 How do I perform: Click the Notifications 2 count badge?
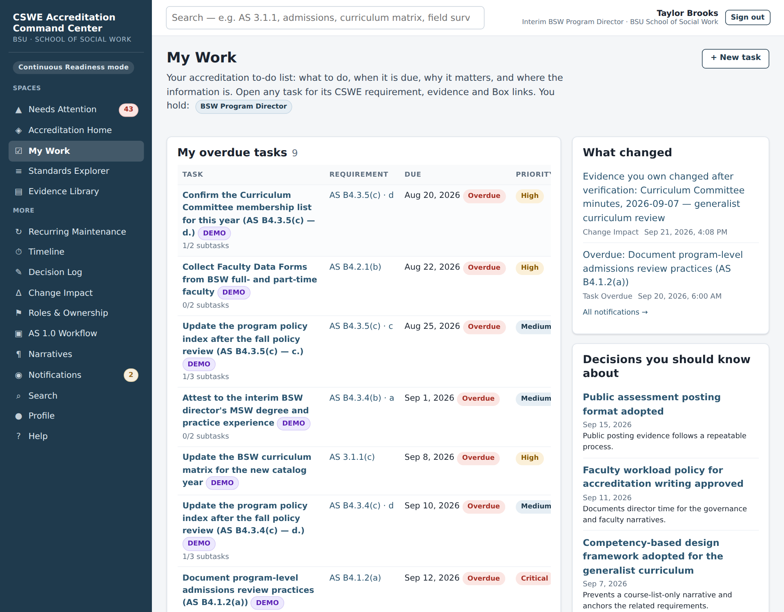131,375
